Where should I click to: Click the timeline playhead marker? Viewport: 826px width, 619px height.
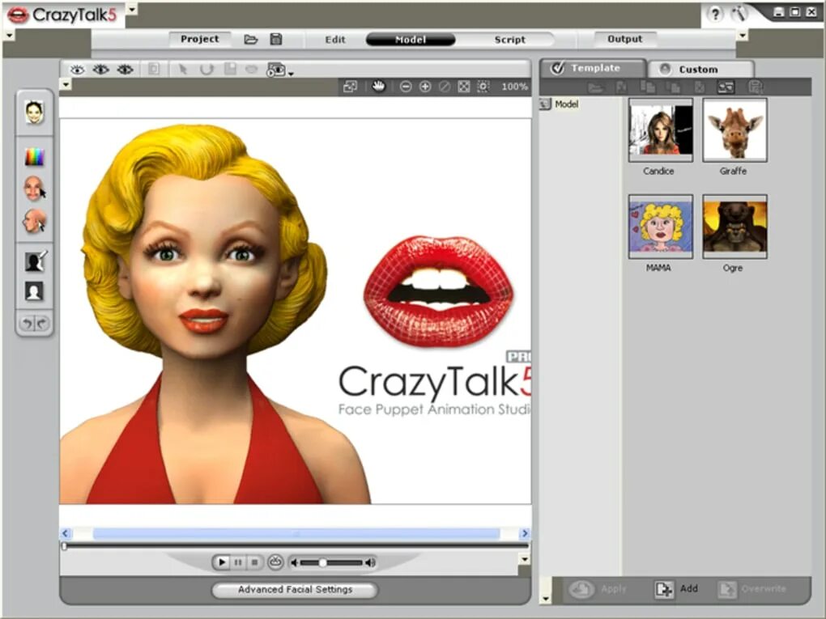point(64,546)
